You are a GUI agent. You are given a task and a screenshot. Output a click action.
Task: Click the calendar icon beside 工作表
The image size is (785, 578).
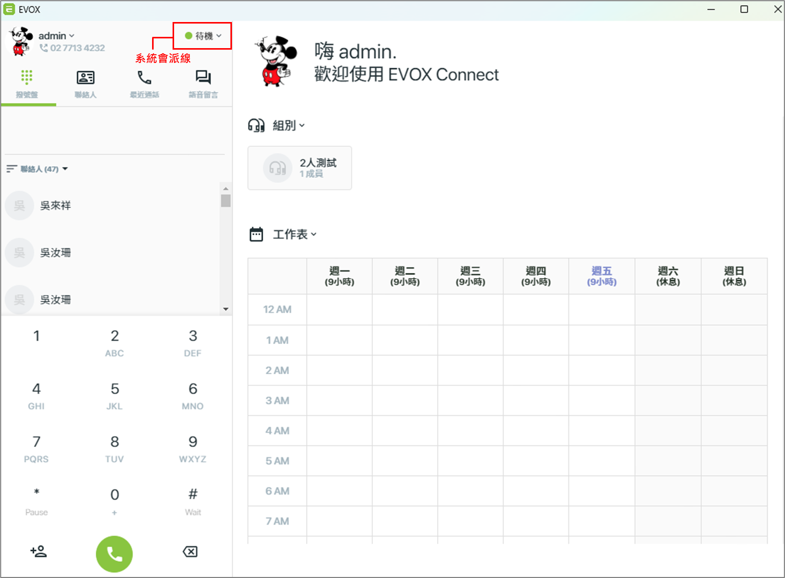(x=256, y=234)
